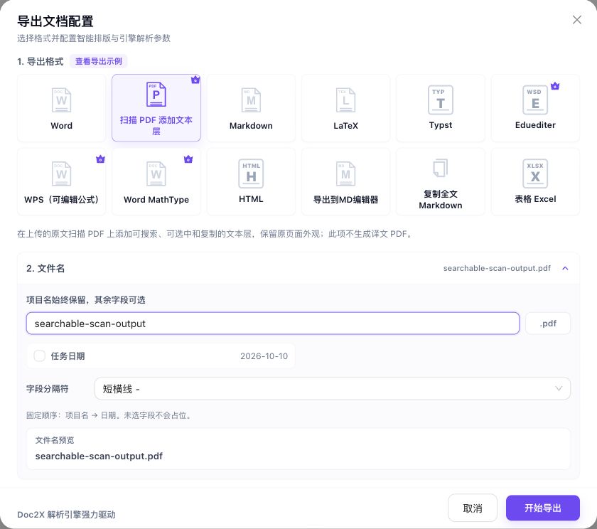This screenshot has width=597, height=529.
Task: Click crown badge on Word MathType card
Action: coord(188,159)
